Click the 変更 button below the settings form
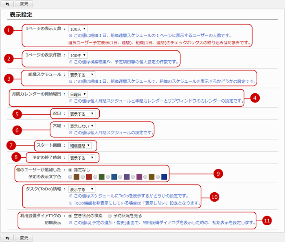 24,238
